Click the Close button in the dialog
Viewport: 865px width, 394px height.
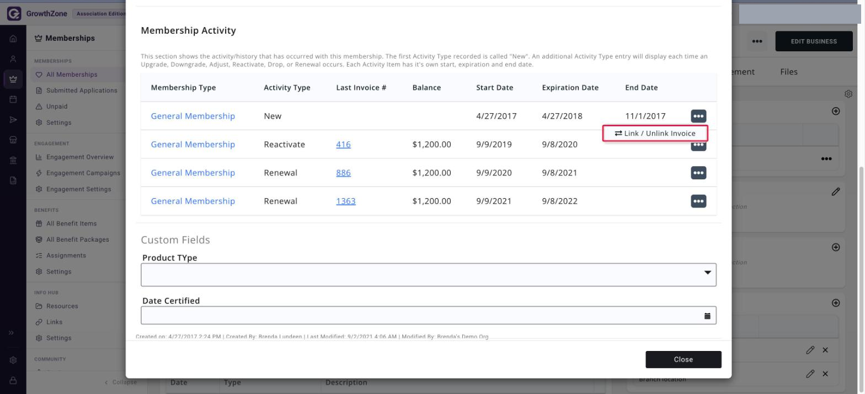click(684, 359)
